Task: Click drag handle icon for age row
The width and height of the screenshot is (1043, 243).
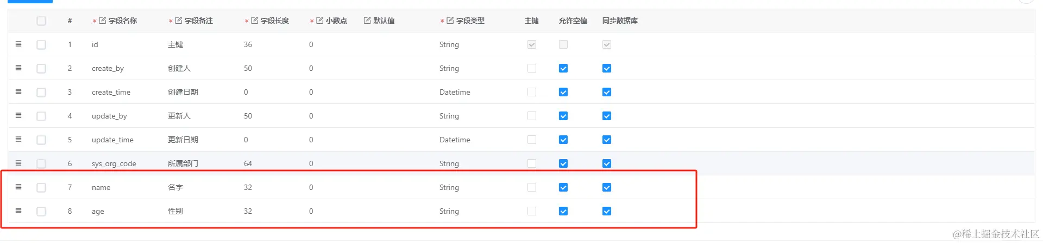Action: (x=18, y=211)
